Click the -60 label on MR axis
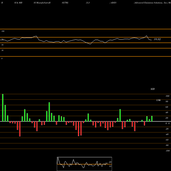The image size is (171, 171). pos(167,140)
